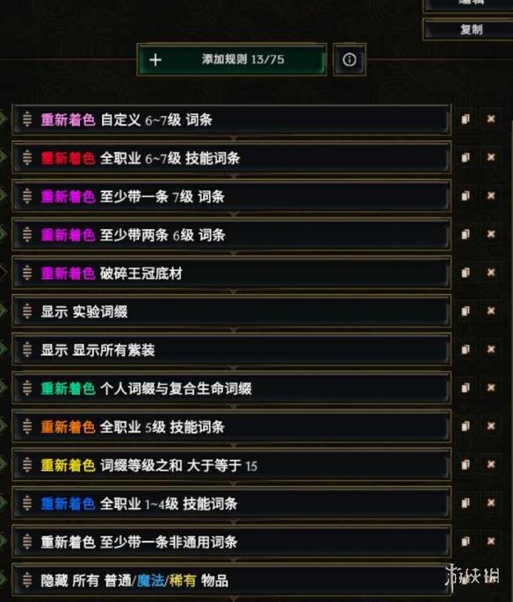Click the plus icon in add-rule button
The height and width of the screenshot is (602, 513).
pos(155,60)
